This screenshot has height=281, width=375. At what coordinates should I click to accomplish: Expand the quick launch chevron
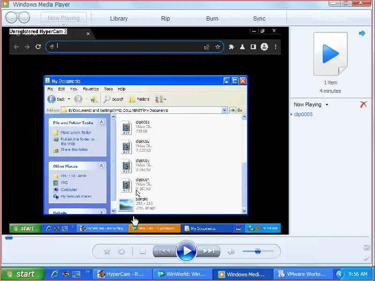tap(88, 272)
